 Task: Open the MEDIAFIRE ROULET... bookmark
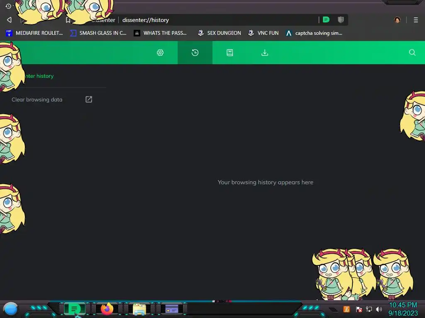pos(34,33)
